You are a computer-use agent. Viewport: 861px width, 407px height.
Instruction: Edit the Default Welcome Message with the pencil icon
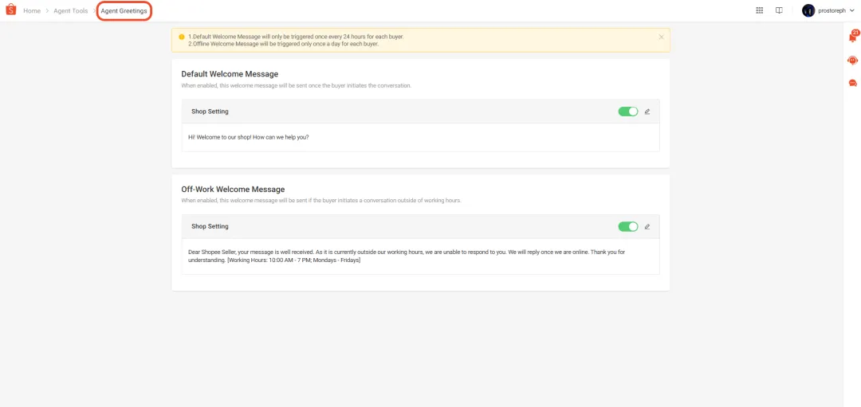[x=647, y=112]
